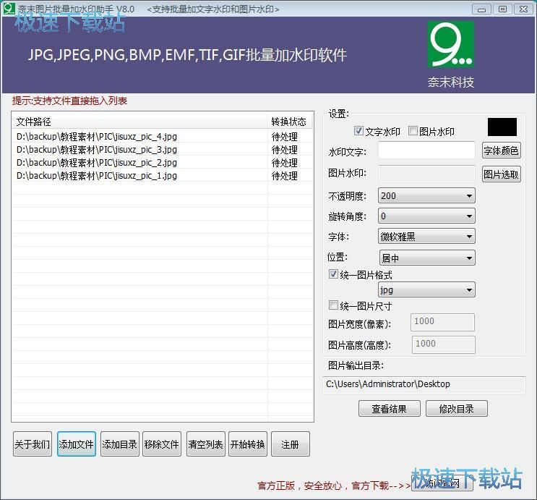Click the 转换状态 column header
Image resolution: width=537 pixels, height=500 pixels.
pyautogui.click(x=290, y=122)
